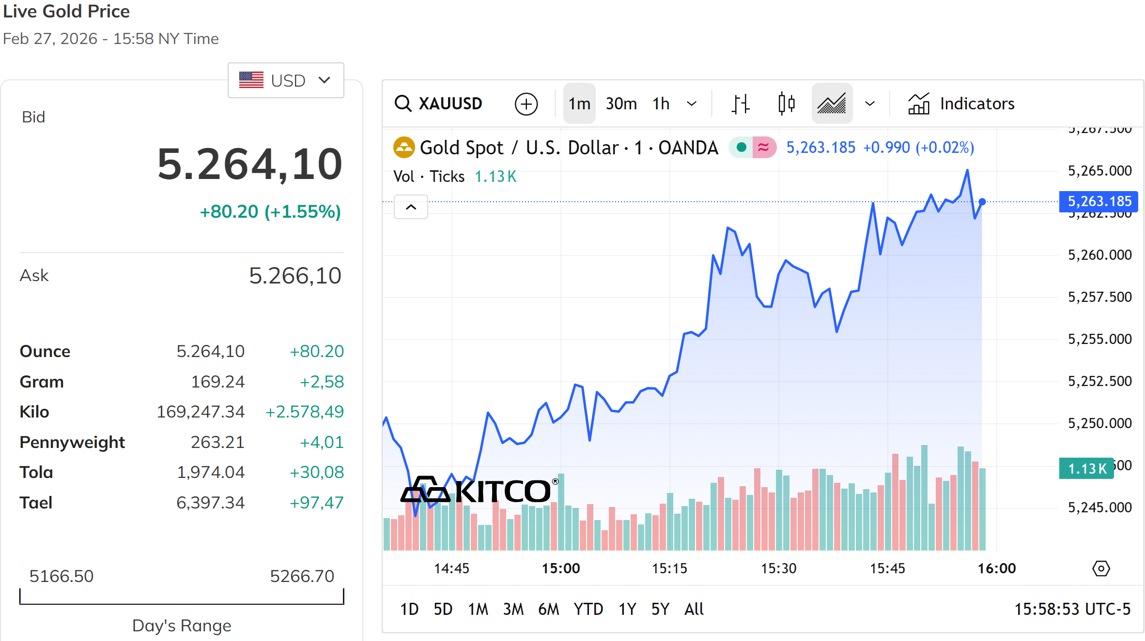Select the 1m interval
The width and height of the screenshot is (1145, 641).
point(579,104)
